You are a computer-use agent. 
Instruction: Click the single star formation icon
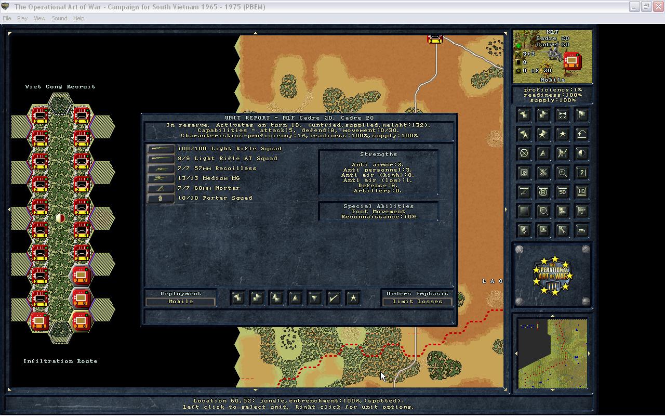pos(563,134)
